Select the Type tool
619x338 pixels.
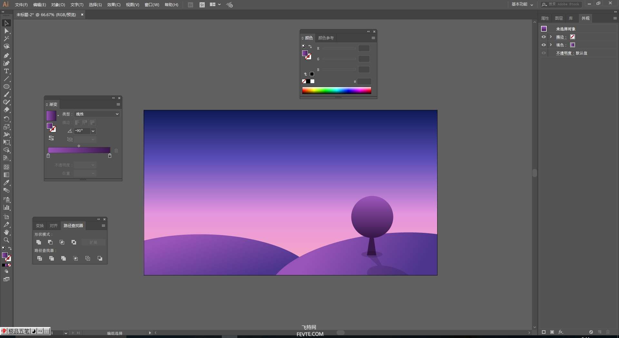(x=6, y=71)
